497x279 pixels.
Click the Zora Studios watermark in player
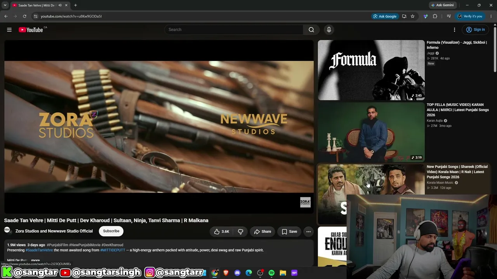(x=305, y=202)
